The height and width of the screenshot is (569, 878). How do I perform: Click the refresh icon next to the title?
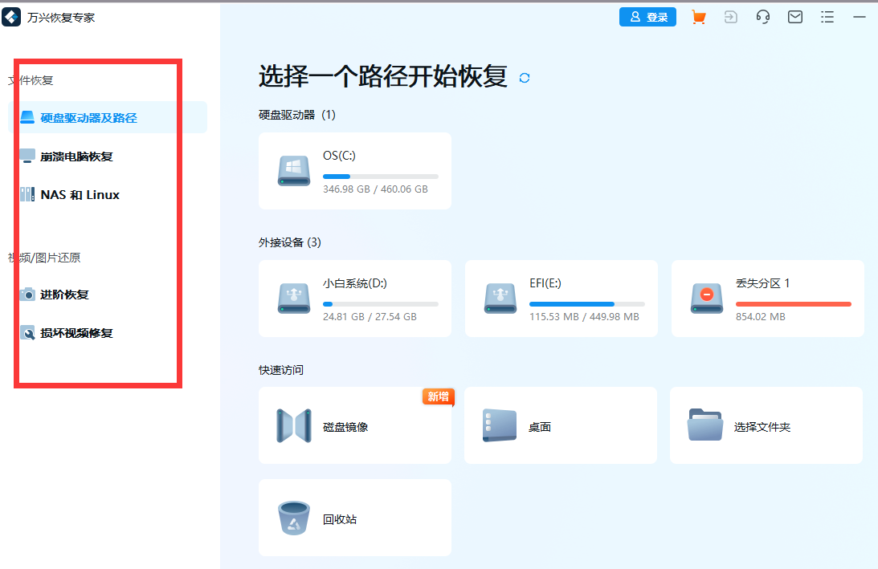524,79
